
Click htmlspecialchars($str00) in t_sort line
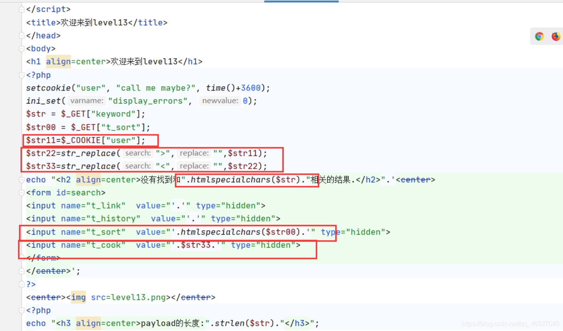(x=241, y=232)
